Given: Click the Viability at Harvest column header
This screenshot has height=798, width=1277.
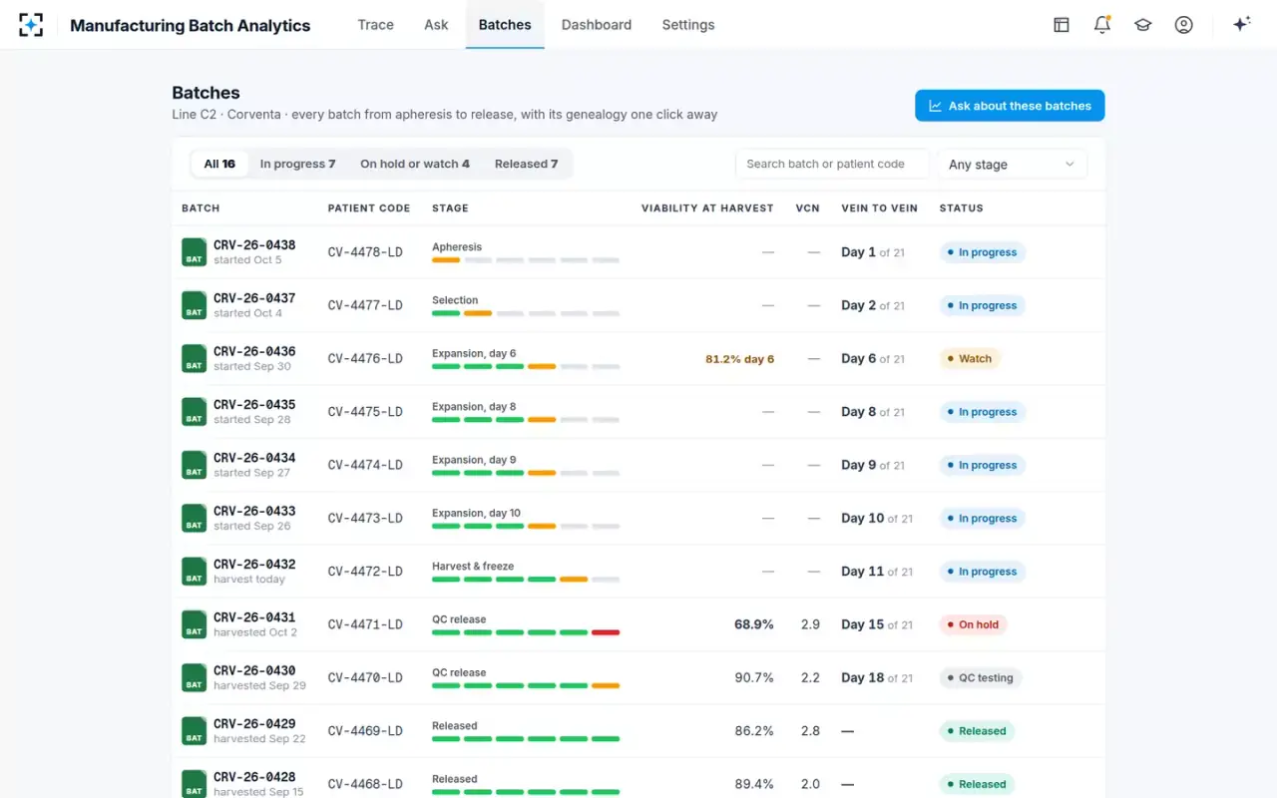Looking at the screenshot, I should pyautogui.click(x=707, y=208).
